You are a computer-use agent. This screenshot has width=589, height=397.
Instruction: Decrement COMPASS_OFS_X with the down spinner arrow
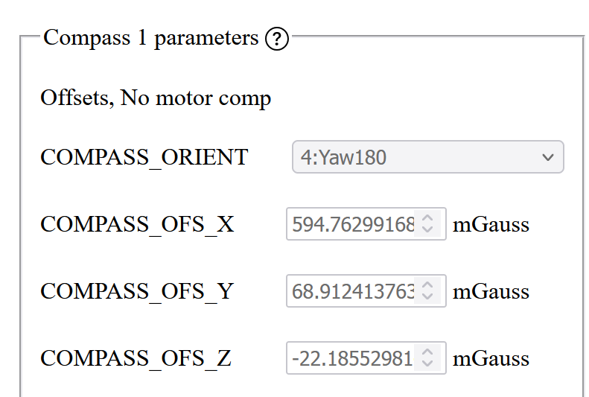pyautogui.click(x=427, y=230)
